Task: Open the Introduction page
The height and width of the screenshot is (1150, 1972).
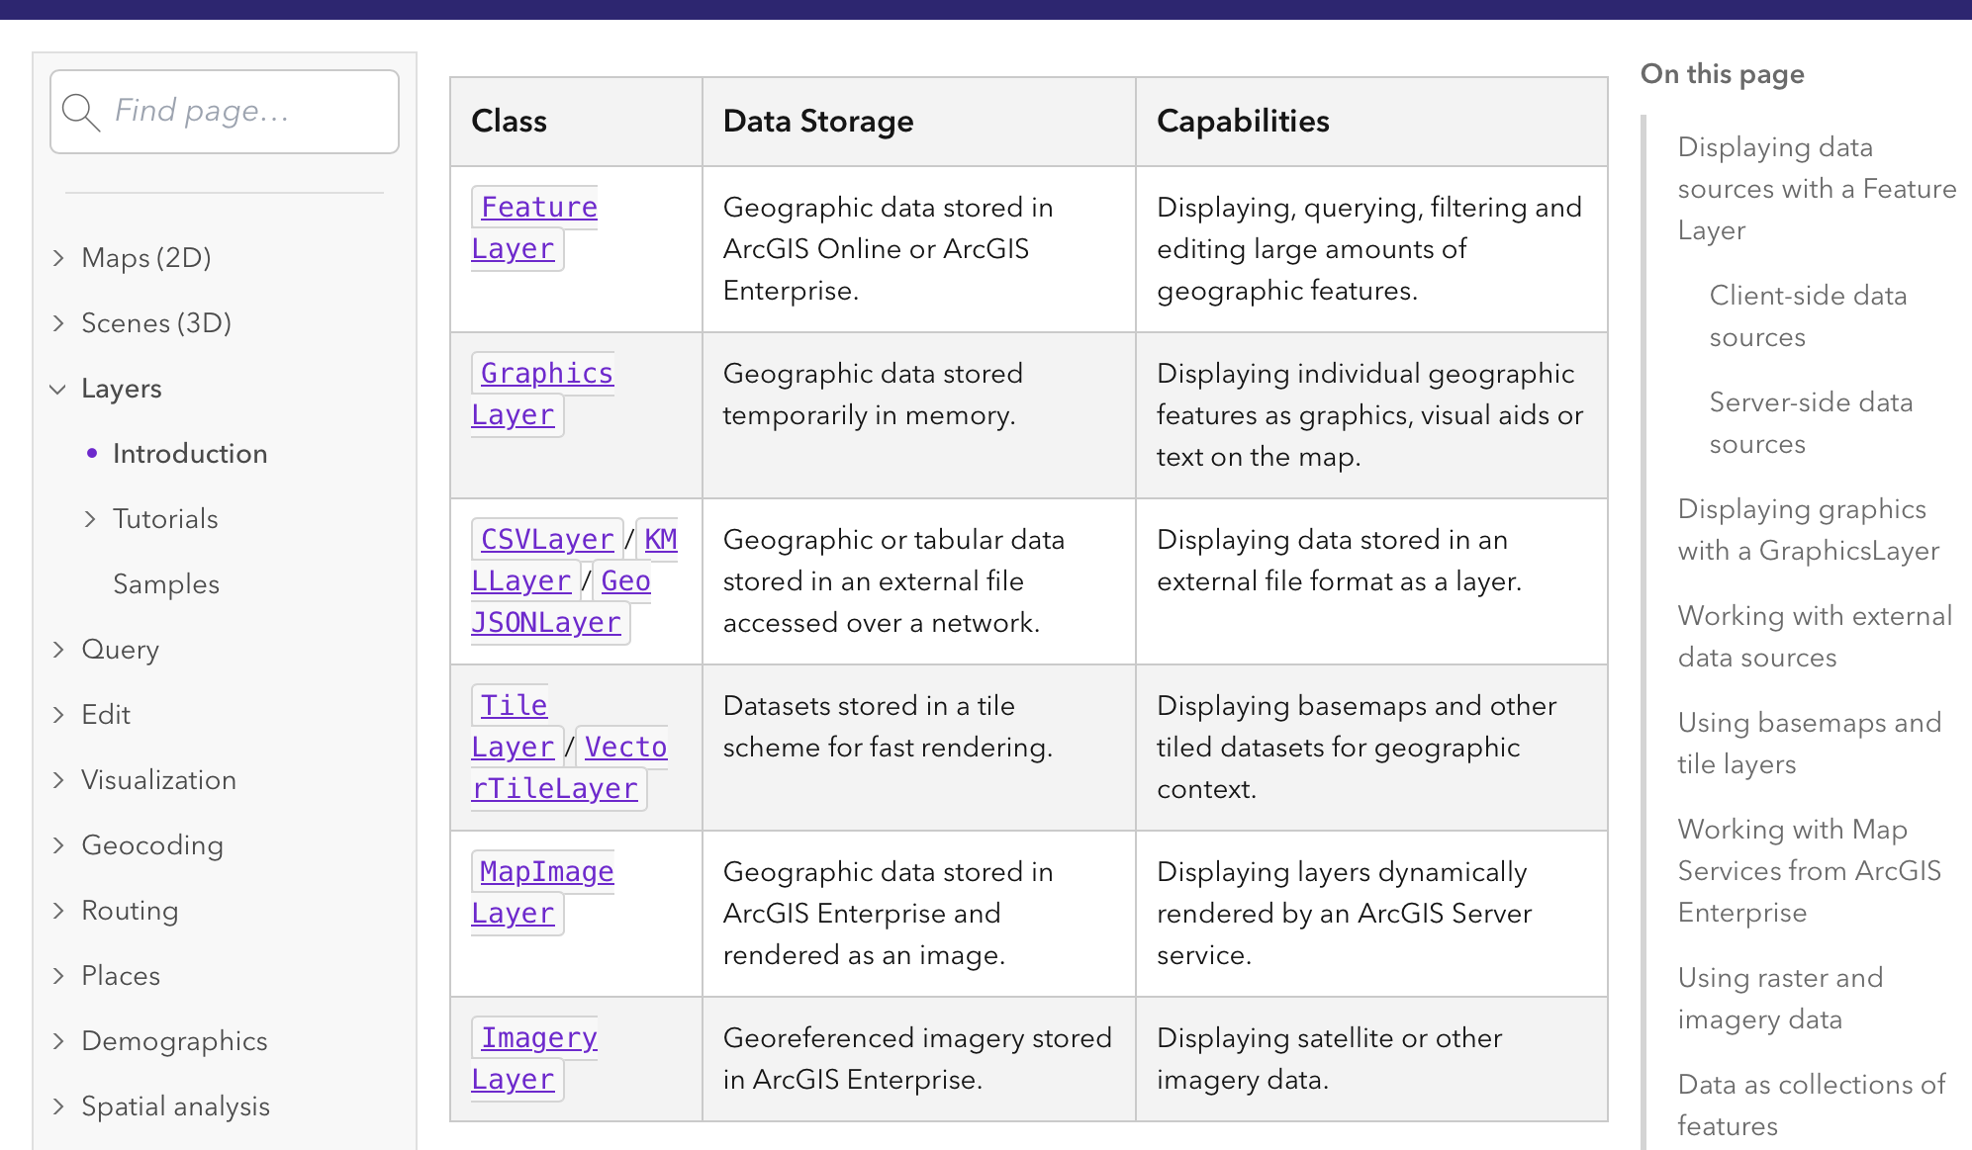Action: (x=190, y=454)
